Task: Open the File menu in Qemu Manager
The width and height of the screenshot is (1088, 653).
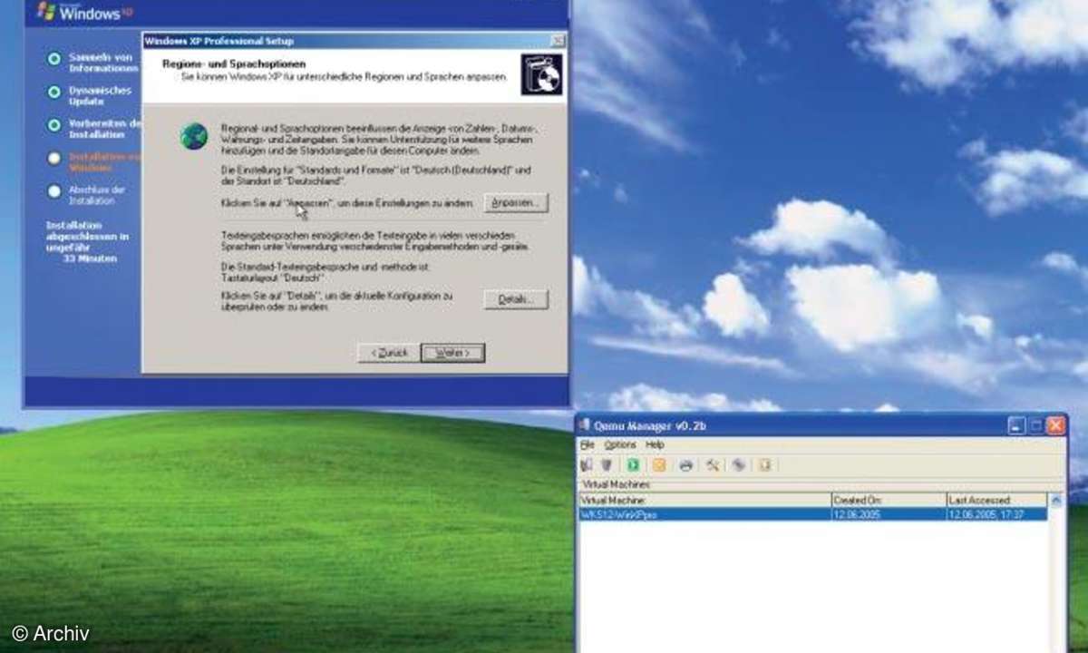Action: coord(587,445)
